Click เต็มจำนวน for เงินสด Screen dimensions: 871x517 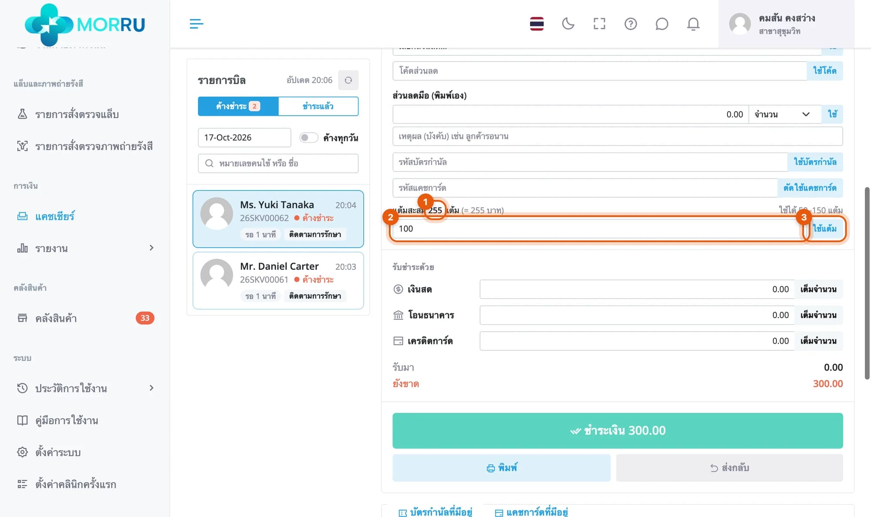click(x=818, y=289)
